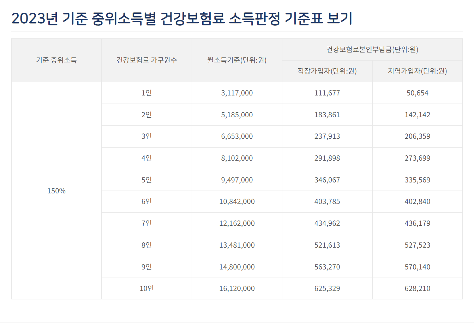This screenshot has height=323, width=474.
Task: Click the 직장가입자 value 291,898
Action: click(327, 158)
